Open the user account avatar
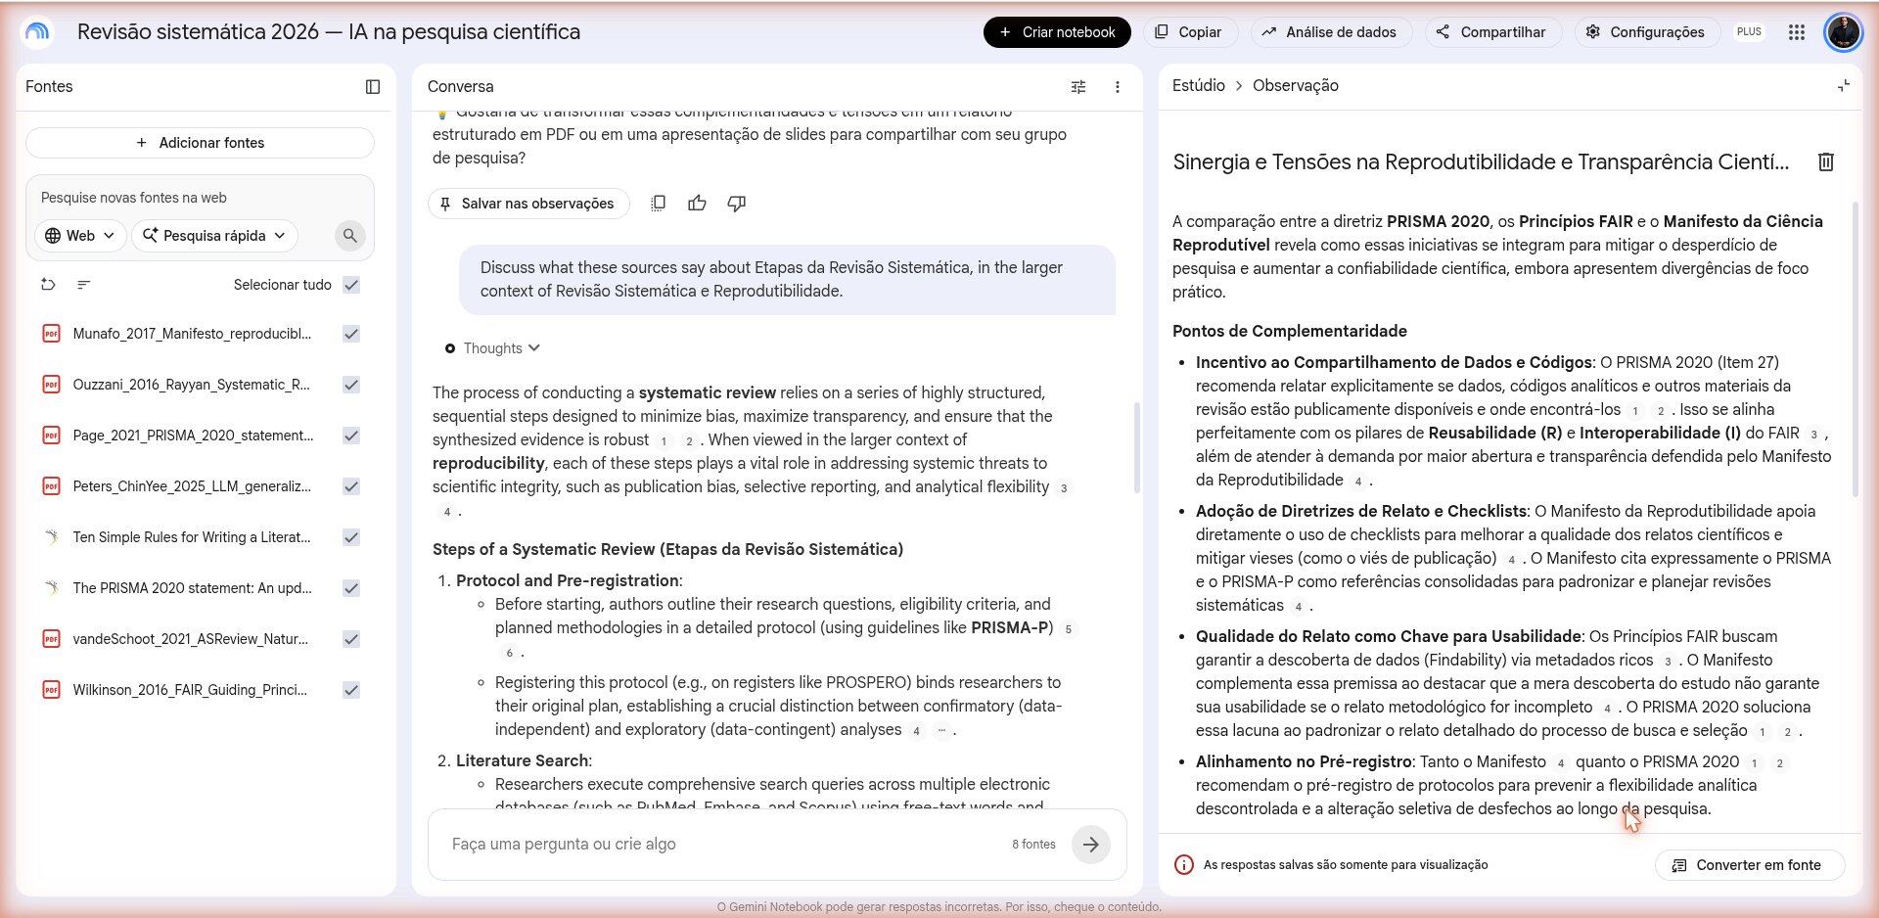Screen dimensions: 1879x918 point(1844,32)
